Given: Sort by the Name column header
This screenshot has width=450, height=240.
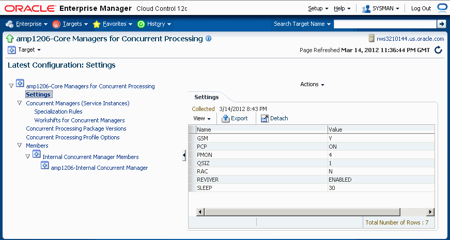Looking at the screenshot, I should click(x=261, y=130).
